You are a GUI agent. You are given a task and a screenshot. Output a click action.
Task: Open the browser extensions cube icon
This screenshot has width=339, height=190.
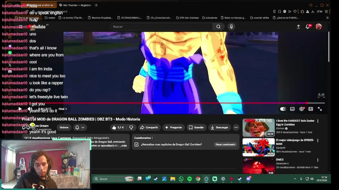[302, 12]
